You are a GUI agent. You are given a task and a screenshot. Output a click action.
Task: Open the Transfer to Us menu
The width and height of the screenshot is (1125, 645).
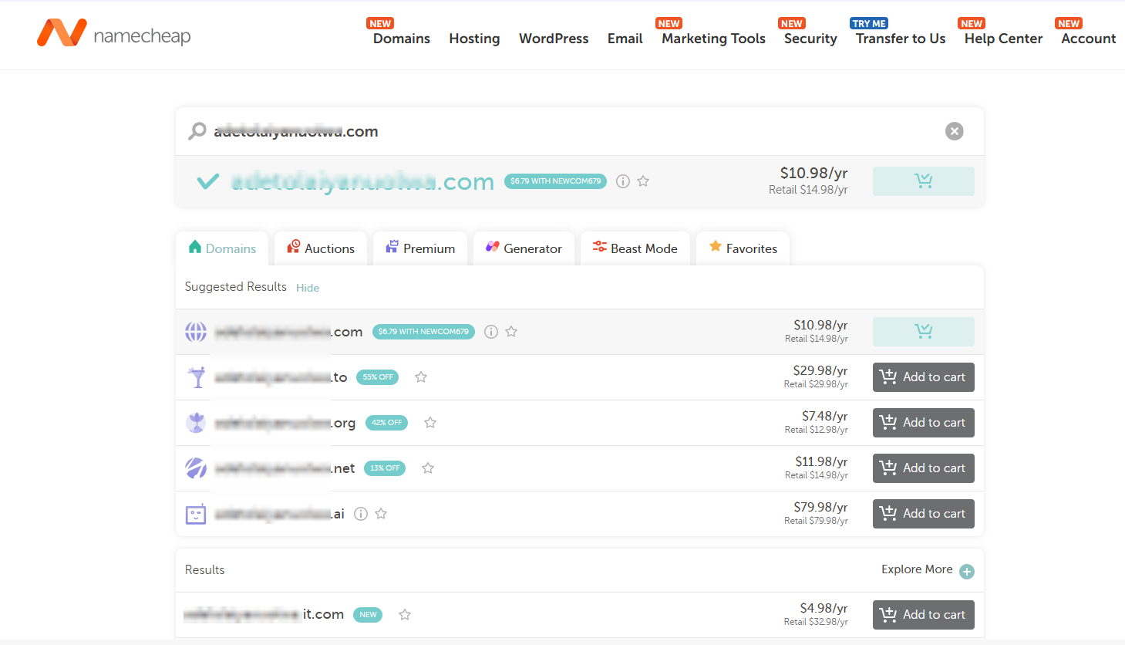[x=899, y=38]
